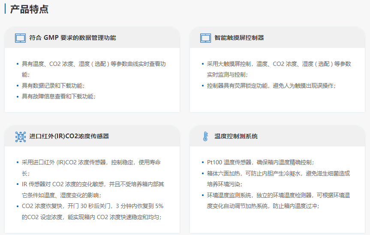Image resolution: width=370 pixels, height=235 pixels.
Task: Click the 具有故障信息查看和下载功能 bullet
Action: pyautogui.click(x=59, y=96)
